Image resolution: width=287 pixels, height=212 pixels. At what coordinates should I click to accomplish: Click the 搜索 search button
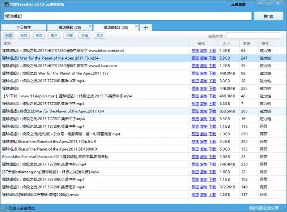(268, 16)
